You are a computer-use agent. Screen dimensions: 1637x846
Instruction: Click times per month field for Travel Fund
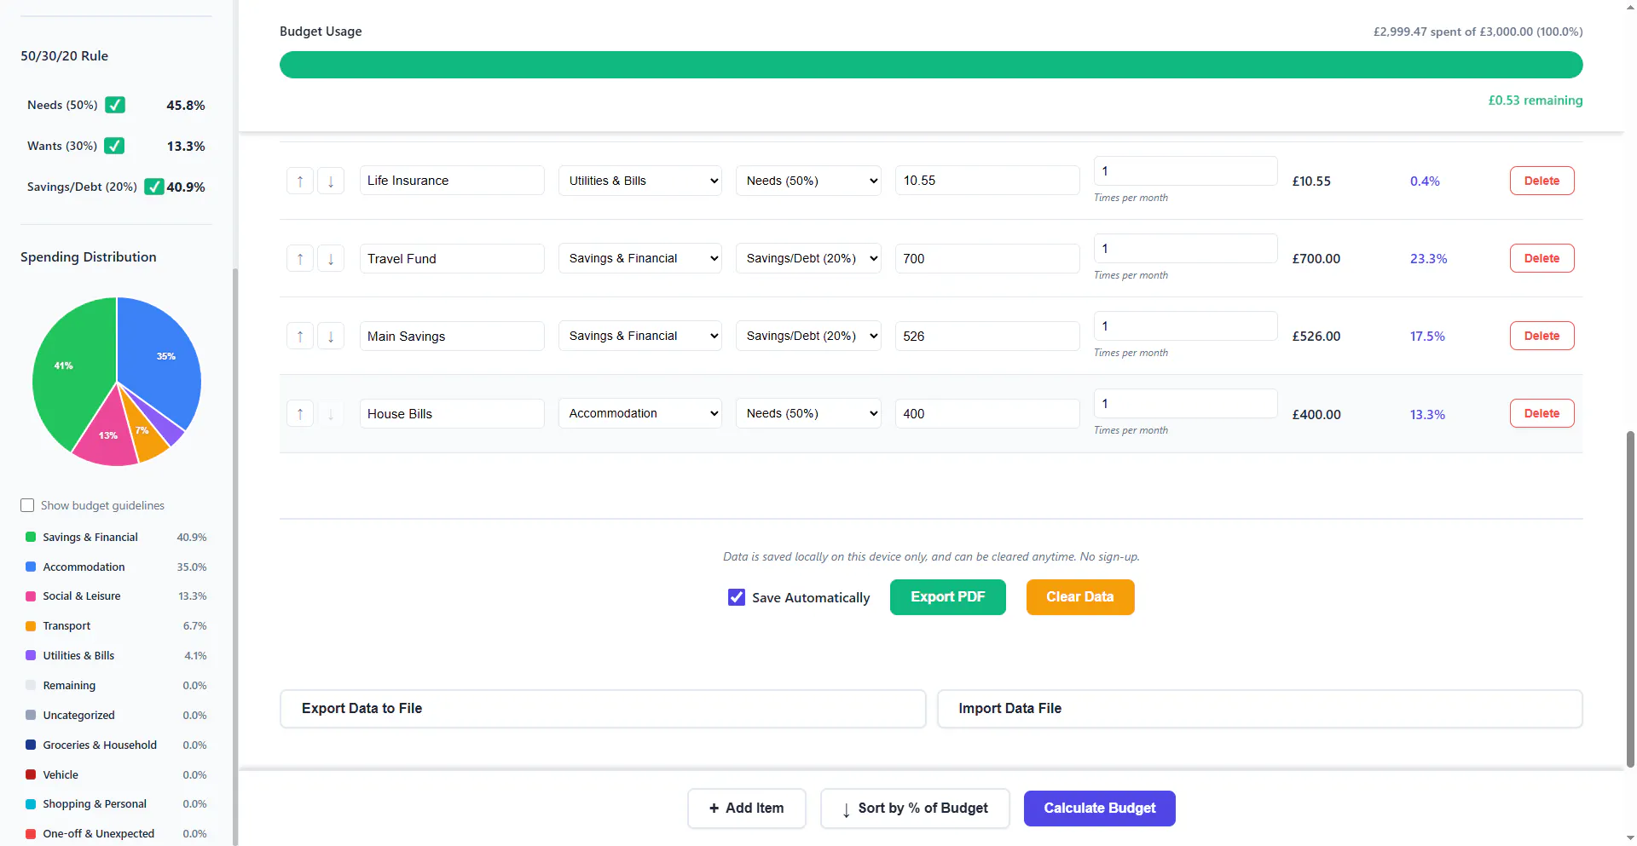tap(1186, 249)
